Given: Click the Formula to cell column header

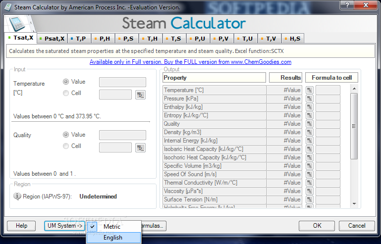Looking at the screenshot, I should coord(331,78).
